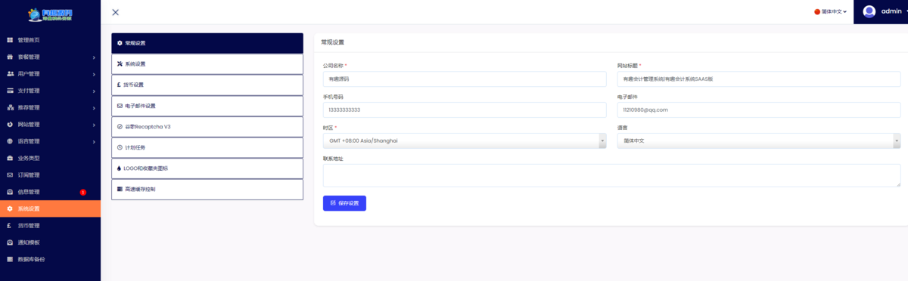Click the envelope icon of the 电子邮件设置 tab
The width and height of the screenshot is (908, 281).
(x=120, y=106)
